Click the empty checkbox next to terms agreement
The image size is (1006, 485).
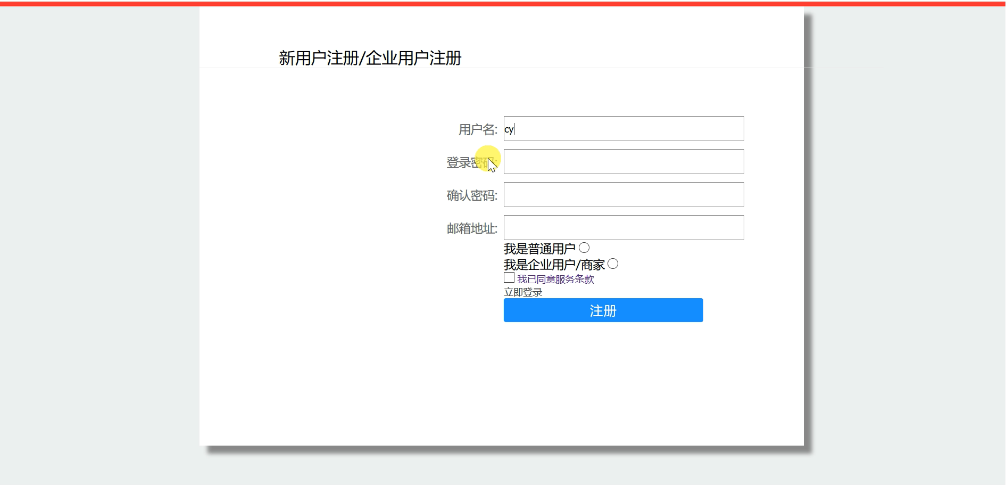509,278
